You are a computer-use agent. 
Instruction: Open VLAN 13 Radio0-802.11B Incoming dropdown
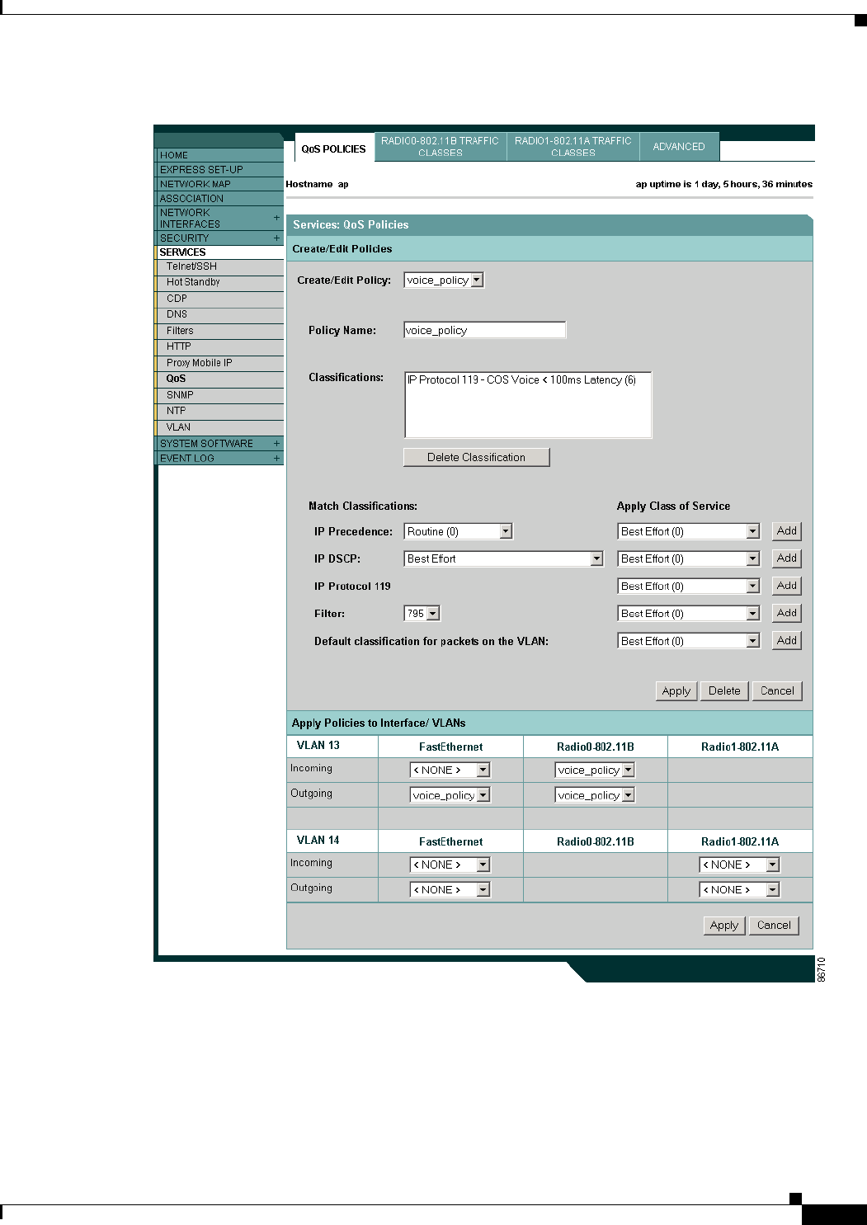pyautogui.click(x=595, y=770)
